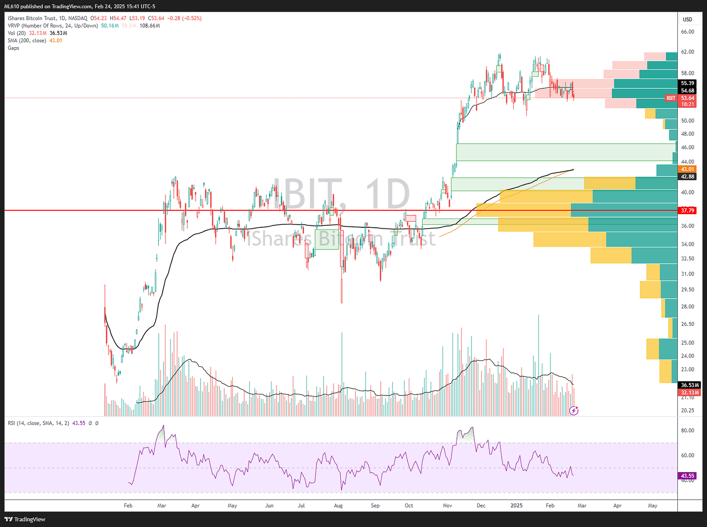Click the black 36.53M volume label on the axis
The width and height of the screenshot is (707, 527).
[x=690, y=385]
